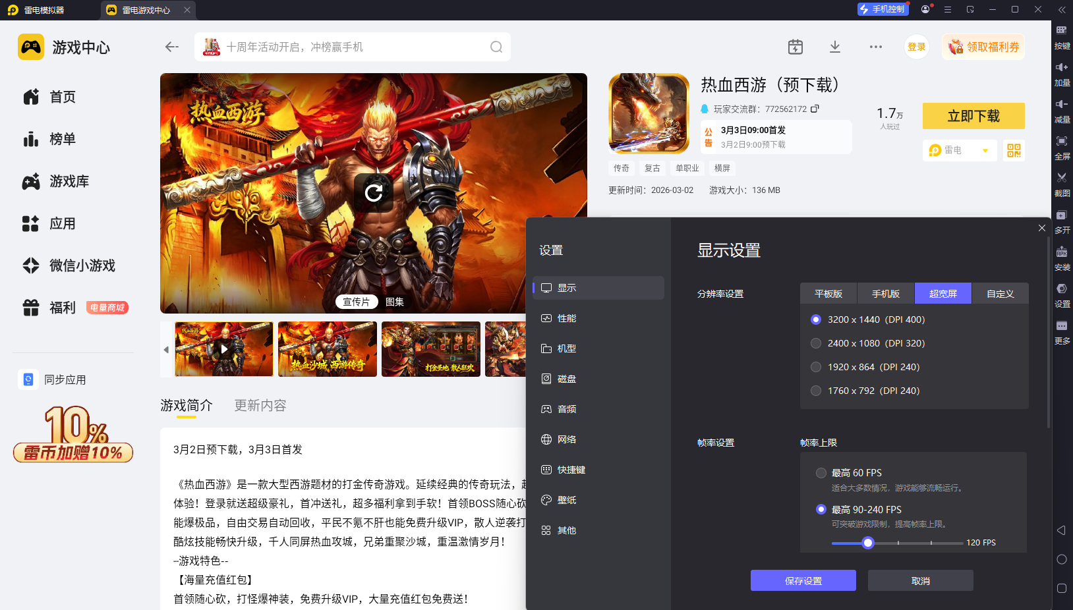Image resolution: width=1073 pixels, height=610 pixels.
Task: Reload the promo video
Action: point(374,192)
